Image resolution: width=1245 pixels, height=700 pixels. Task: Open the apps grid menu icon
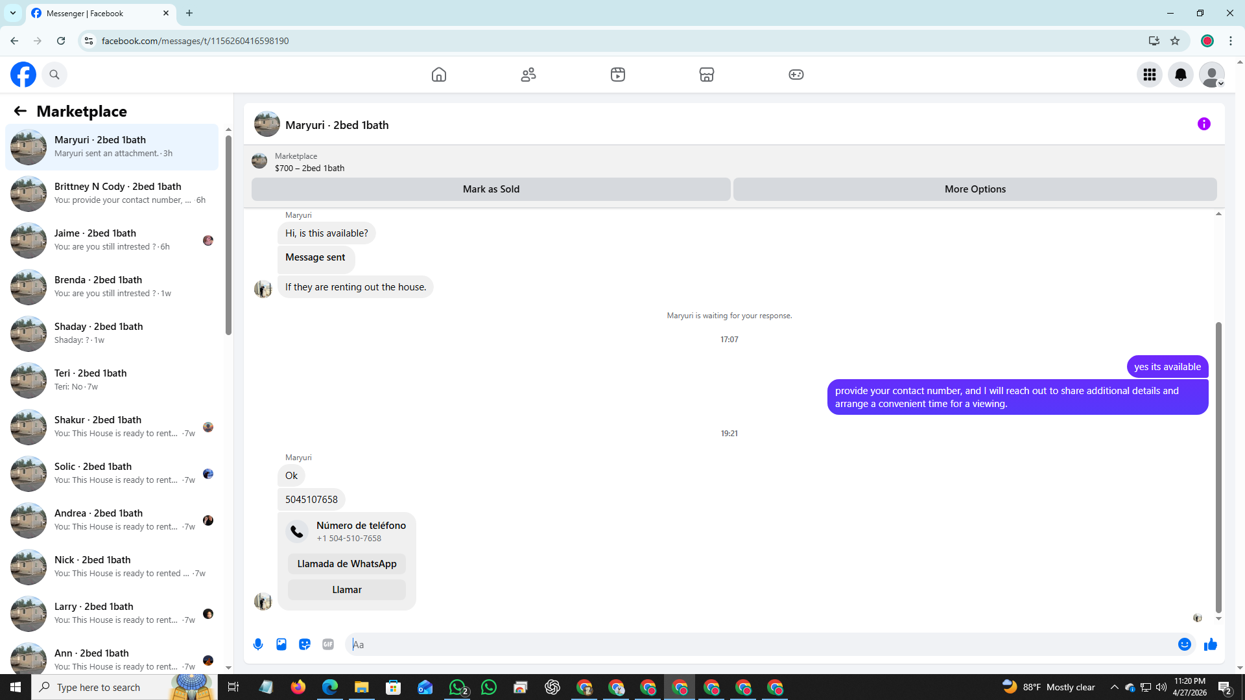tap(1150, 75)
